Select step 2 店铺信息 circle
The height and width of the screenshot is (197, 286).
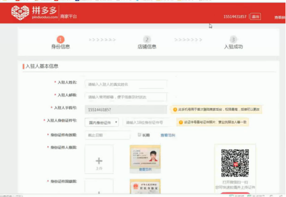point(147,40)
